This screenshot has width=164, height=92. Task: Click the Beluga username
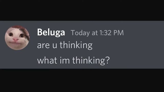[x=51, y=32]
